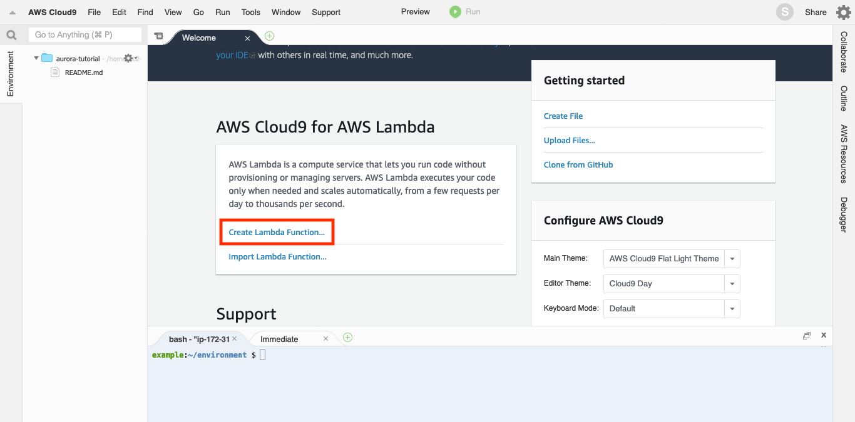
Task: Open Clone from GitHub
Action: point(578,164)
